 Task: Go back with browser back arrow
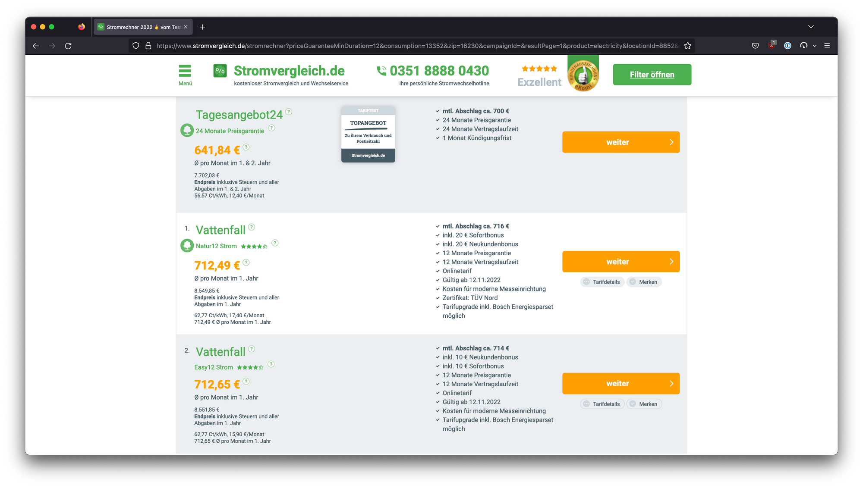click(x=36, y=46)
